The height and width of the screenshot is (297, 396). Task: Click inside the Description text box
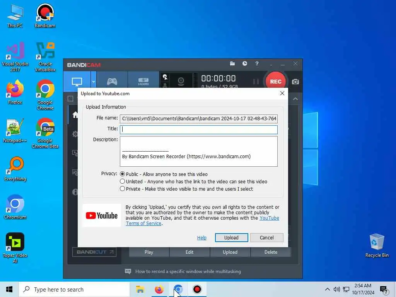[x=198, y=151]
